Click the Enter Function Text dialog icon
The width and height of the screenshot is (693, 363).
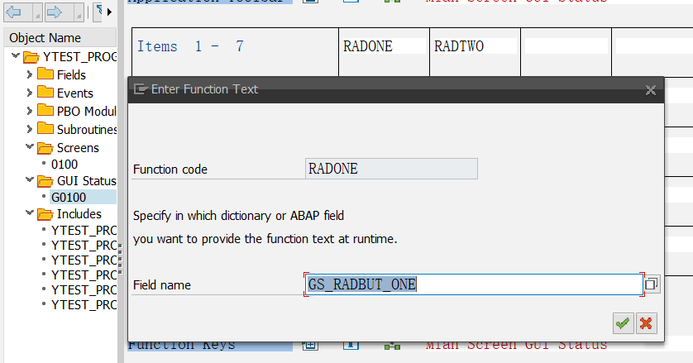click(x=141, y=88)
